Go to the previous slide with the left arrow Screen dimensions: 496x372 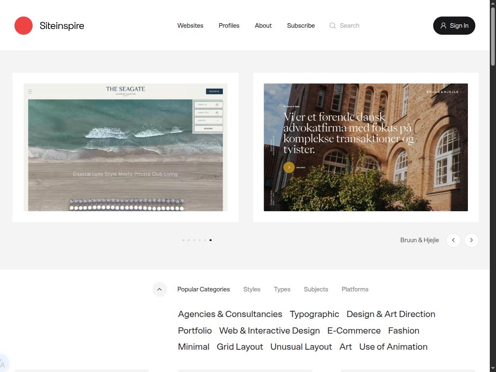click(453, 240)
